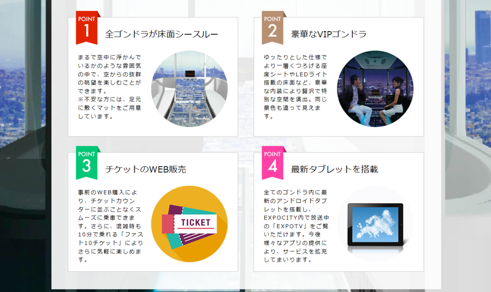Click text 全てのゴンドラ内に最
Screen dimensions: 491x292
tap(295, 192)
